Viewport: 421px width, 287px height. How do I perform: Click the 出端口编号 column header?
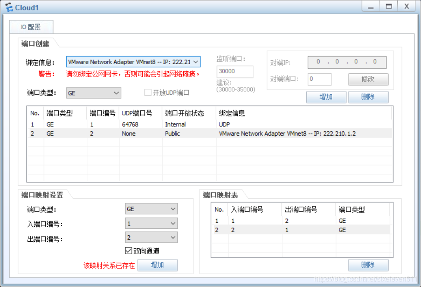tap(309, 209)
